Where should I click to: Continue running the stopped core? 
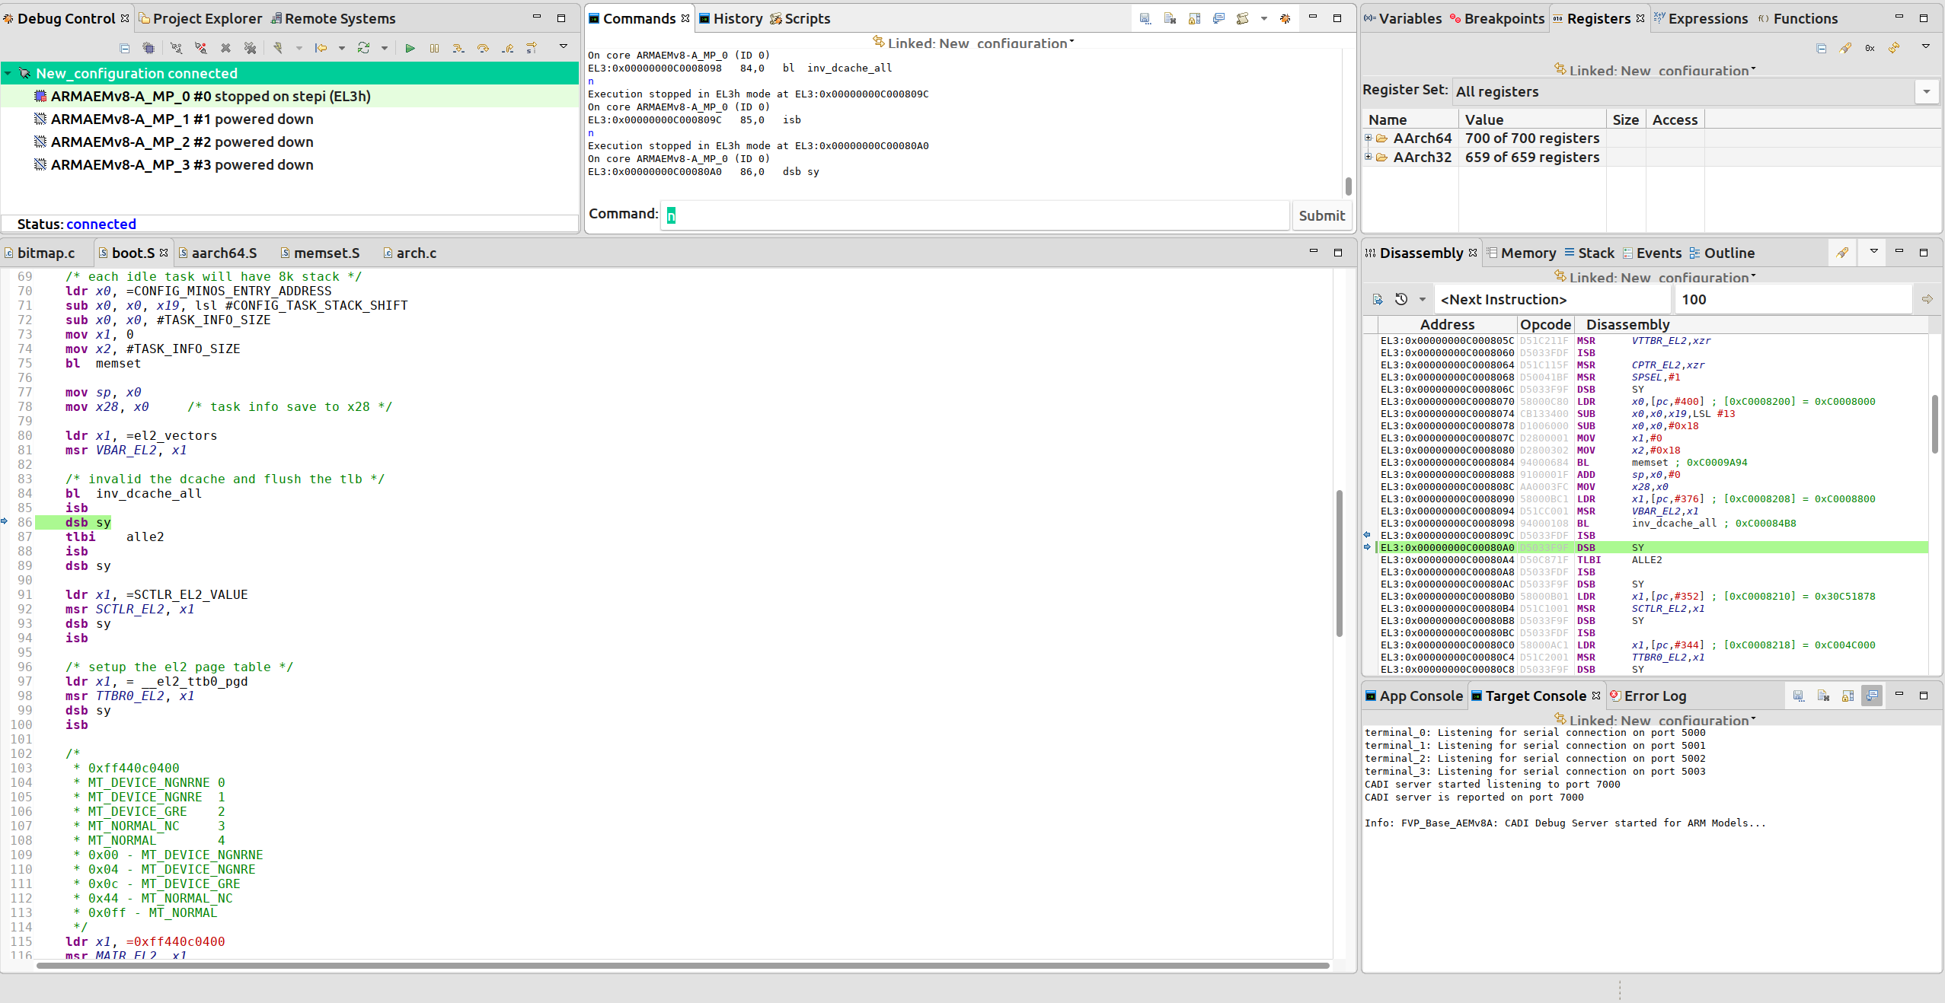[410, 49]
